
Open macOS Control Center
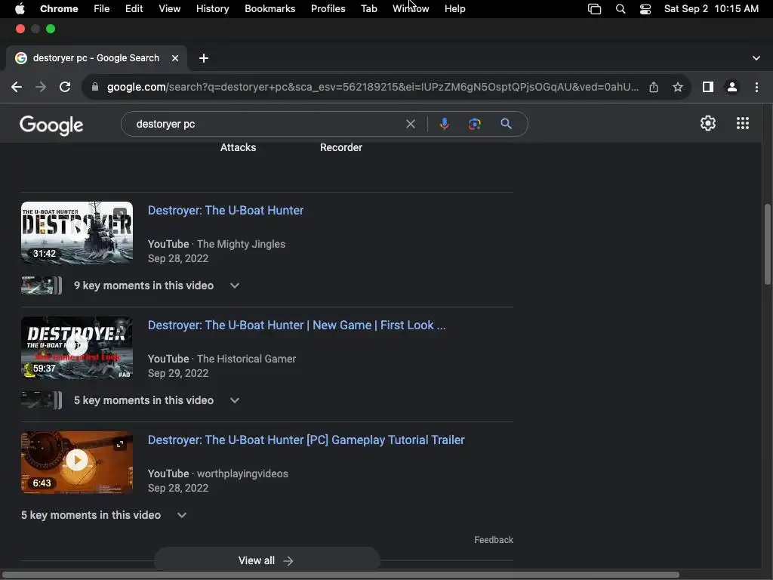645,9
